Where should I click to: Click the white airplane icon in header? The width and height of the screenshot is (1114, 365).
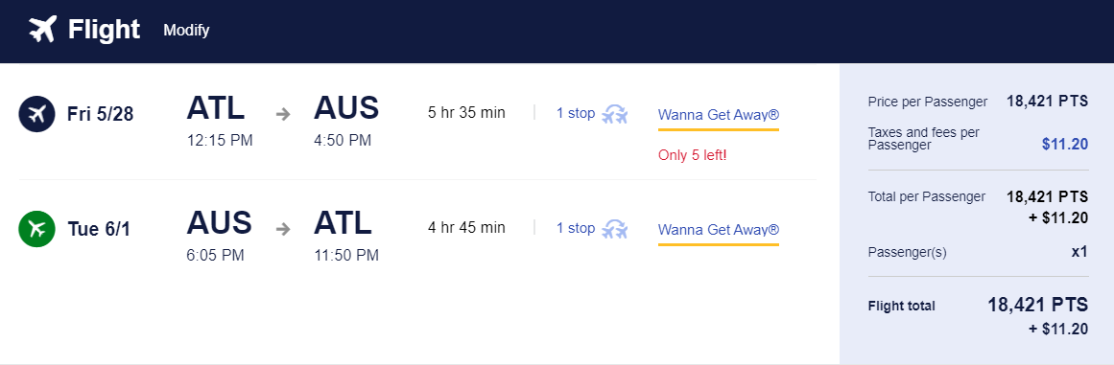click(x=42, y=30)
